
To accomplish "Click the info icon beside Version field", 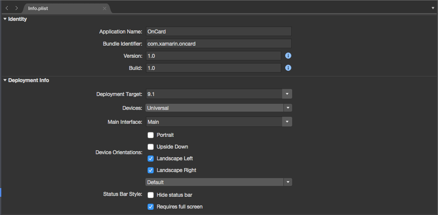I will coord(288,56).
